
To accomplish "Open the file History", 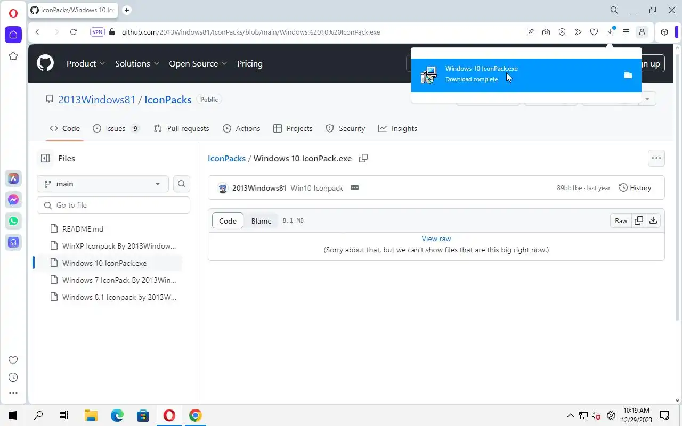I will (635, 188).
